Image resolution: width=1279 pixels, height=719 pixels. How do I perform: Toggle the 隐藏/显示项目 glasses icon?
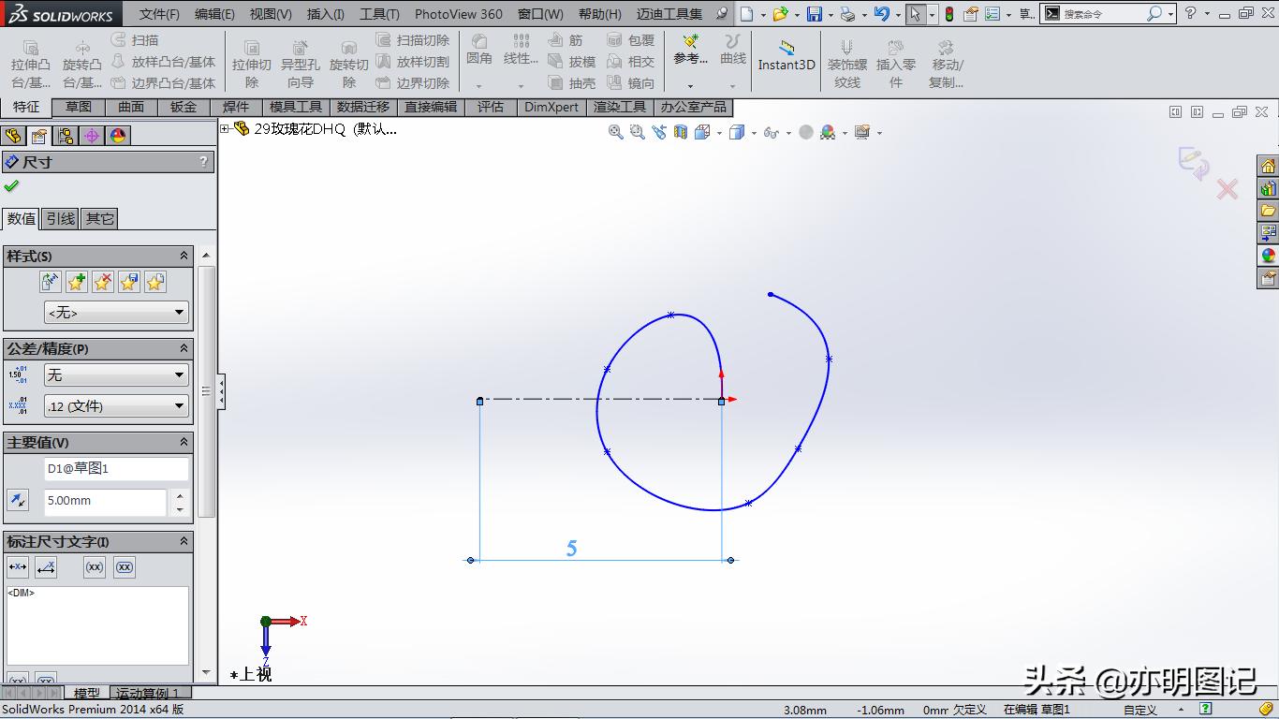click(772, 132)
